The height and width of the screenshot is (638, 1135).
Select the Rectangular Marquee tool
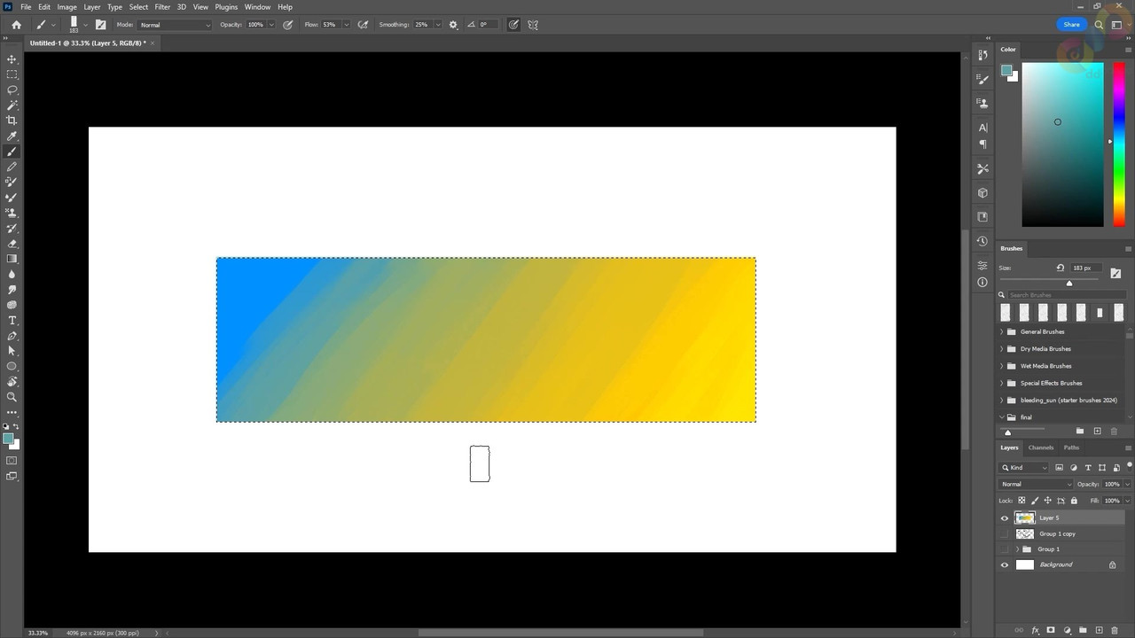point(12,74)
